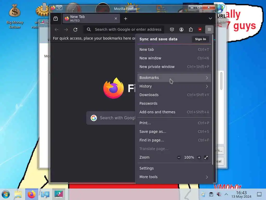Close the New Tab tab

point(116,18)
